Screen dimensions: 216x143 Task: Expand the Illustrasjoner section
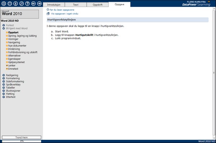click(x=4, y=91)
